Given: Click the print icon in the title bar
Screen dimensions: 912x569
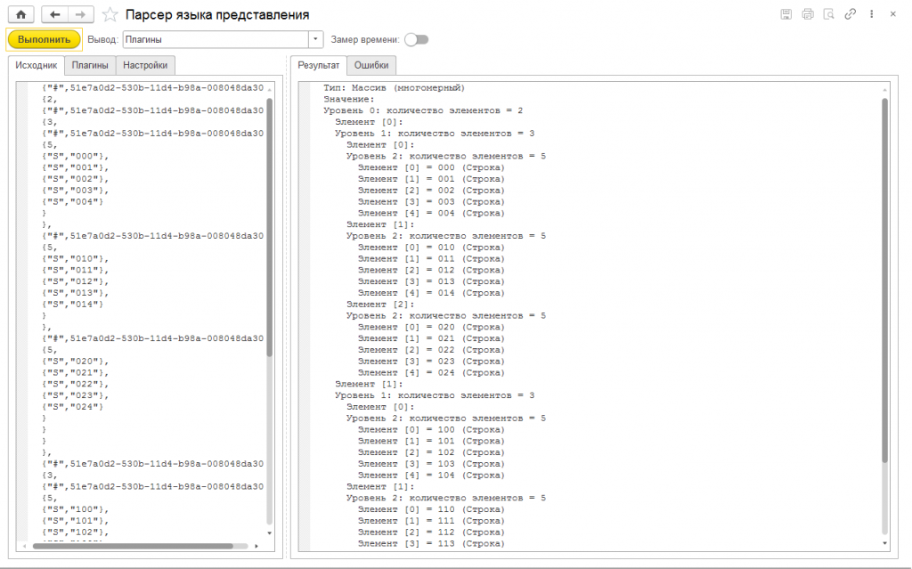Looking at the screenshot, I should [x=807, y=14].
